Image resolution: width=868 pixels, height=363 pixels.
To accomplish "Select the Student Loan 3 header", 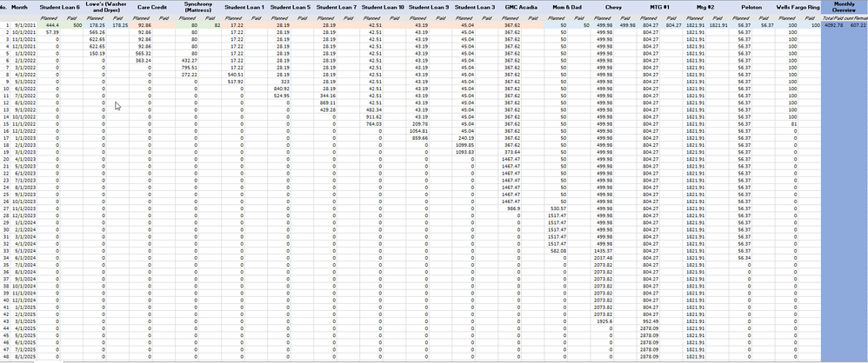I will click(475, 8).
